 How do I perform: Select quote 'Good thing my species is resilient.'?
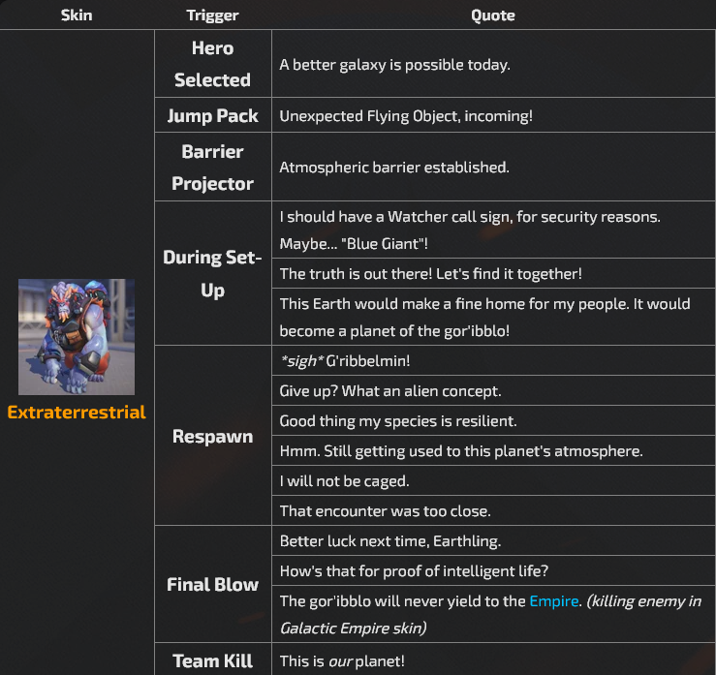[398, 421]
